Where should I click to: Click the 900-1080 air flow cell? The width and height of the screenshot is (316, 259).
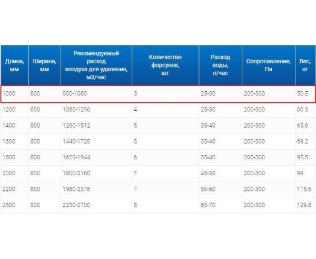(x=75, y=93)
